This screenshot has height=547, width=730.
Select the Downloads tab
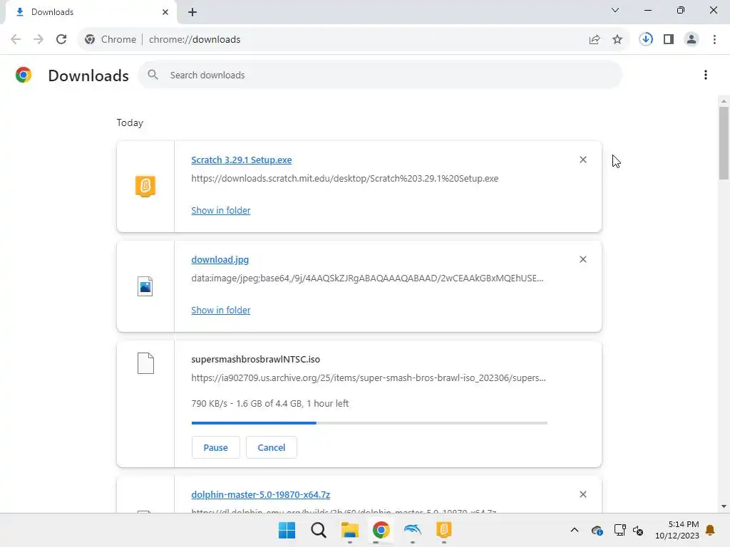click(x=91, y=12)
